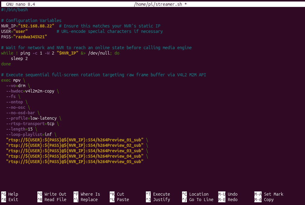Click the file path /home/pi/streamer.sh in title bar
This screenshot has height=205, width=305.
pyautogui.click(x=158, y=4)
